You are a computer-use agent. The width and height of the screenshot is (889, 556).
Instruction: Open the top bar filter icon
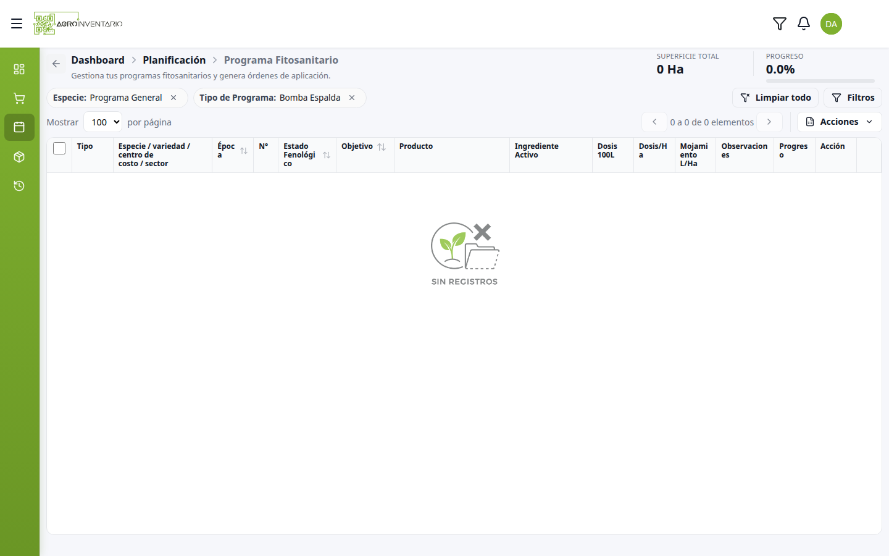(x=779, y=23)
